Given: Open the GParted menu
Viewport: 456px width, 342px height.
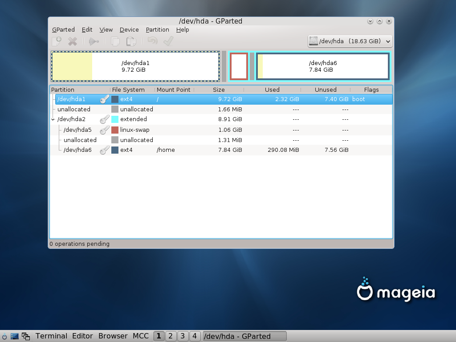Looking at the screenshot, I should (x=63, y=30).
